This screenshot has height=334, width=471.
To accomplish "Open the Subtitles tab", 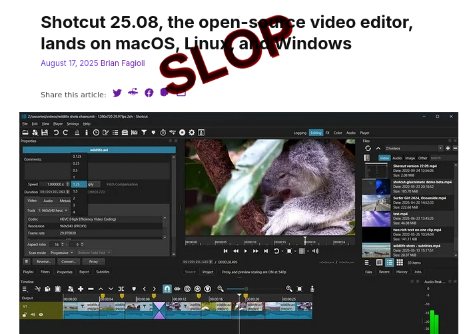I will point(103,272).
